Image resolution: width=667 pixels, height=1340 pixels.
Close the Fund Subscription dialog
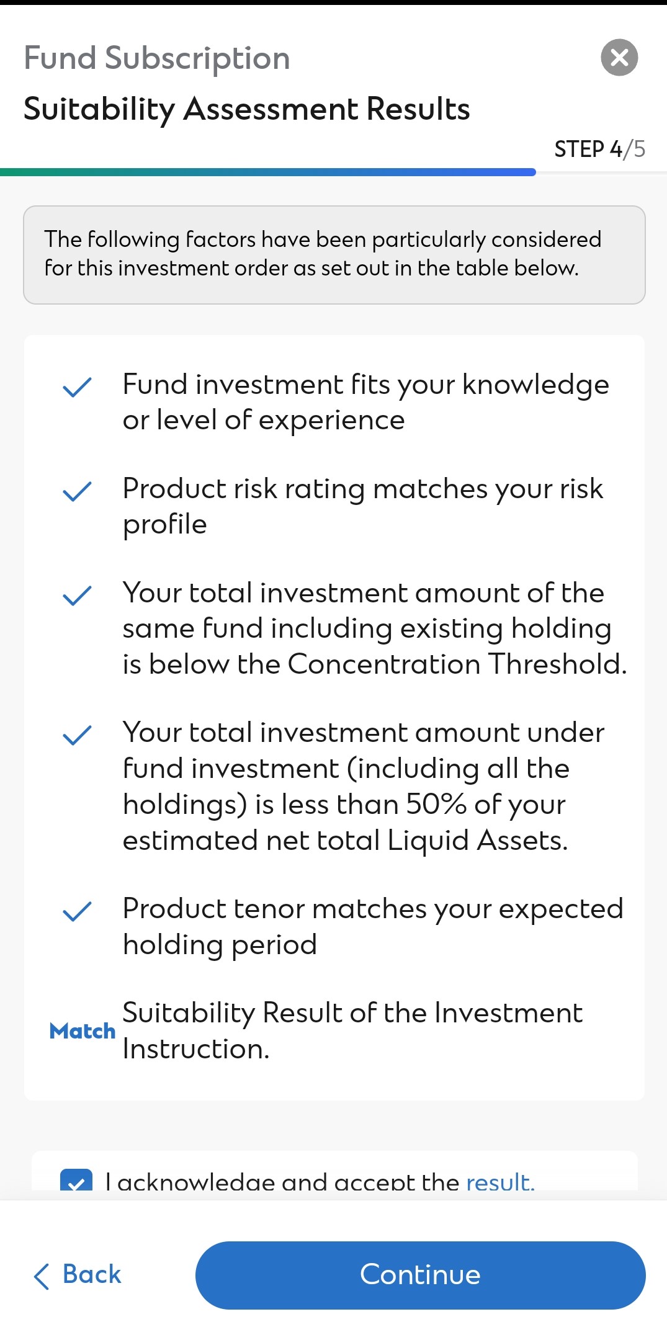tap(619, 58)
